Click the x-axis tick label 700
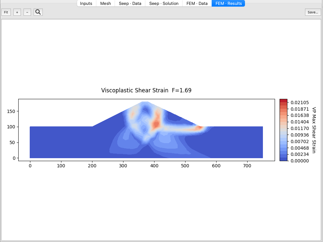The height and width of the screenshot is (242, 323). (247, 166)
